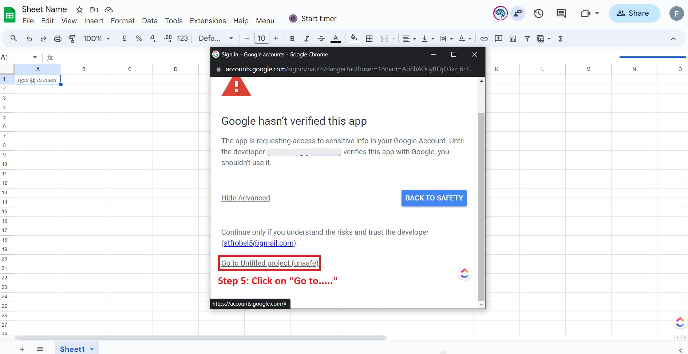Open the Edit menu
688x354 pixels.
click(x=48, y=21)
